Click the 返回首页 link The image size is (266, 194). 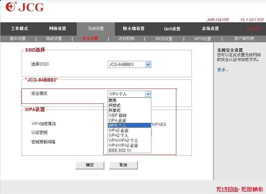(254, 29)
